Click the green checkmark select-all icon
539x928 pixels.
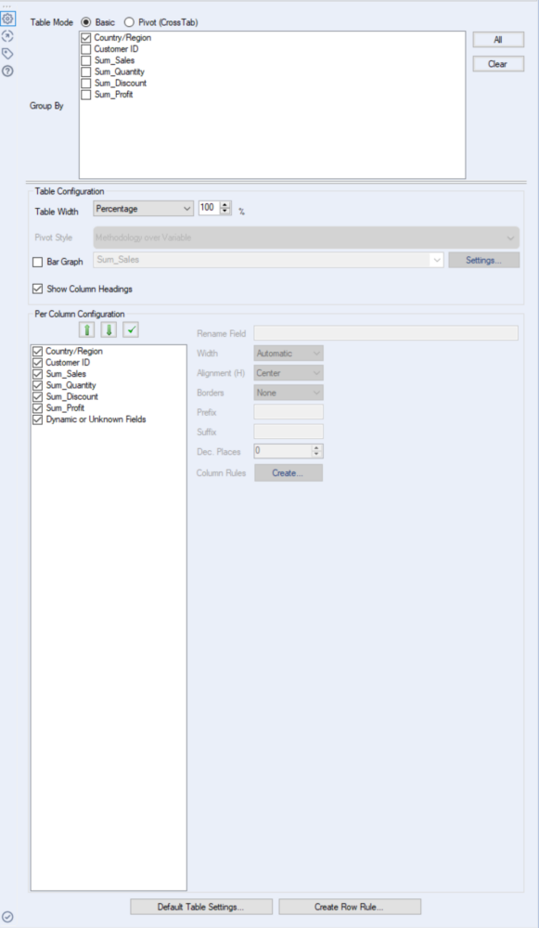coord(131,329)
